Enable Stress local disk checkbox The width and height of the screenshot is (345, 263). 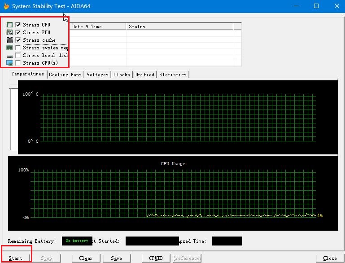(x=18, y=55)
